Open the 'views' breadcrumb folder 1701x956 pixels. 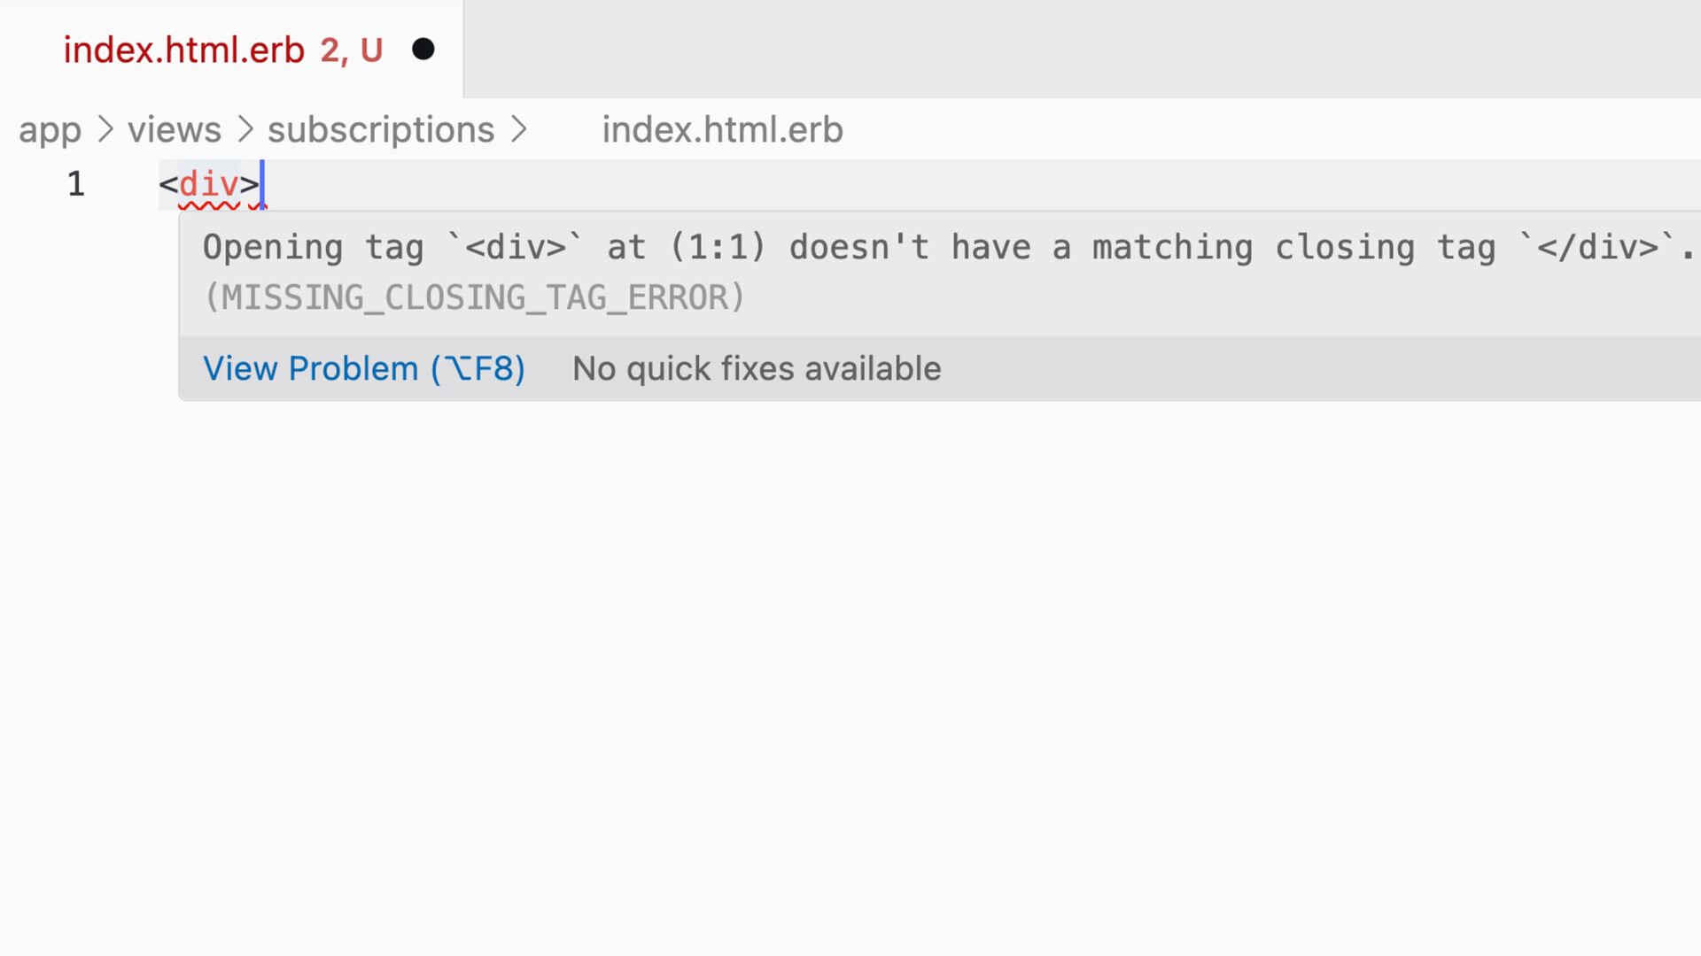click(x=174, y=130)
